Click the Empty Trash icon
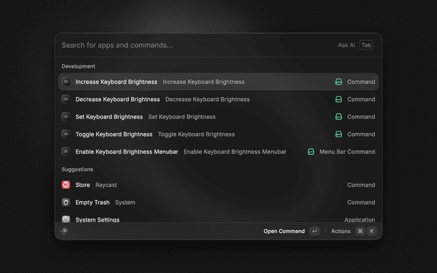The height and width of the screenshot is (273, 437). coord(66,202)
